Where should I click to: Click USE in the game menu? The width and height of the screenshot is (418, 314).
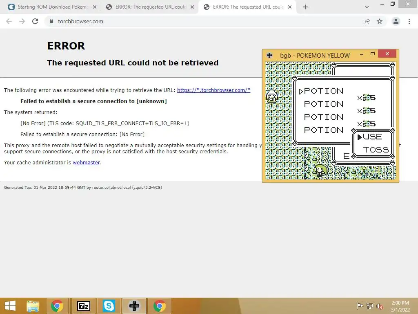tap(372, 137)
